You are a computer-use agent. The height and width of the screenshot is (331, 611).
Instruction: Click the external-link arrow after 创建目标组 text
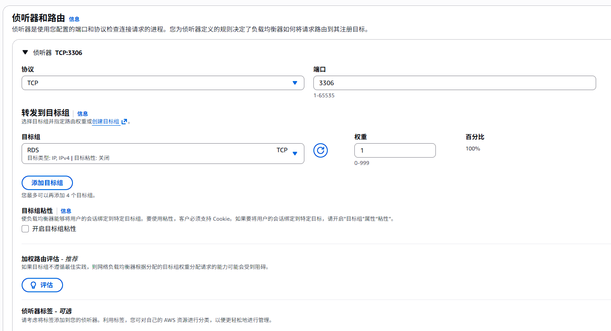[123, 122]
